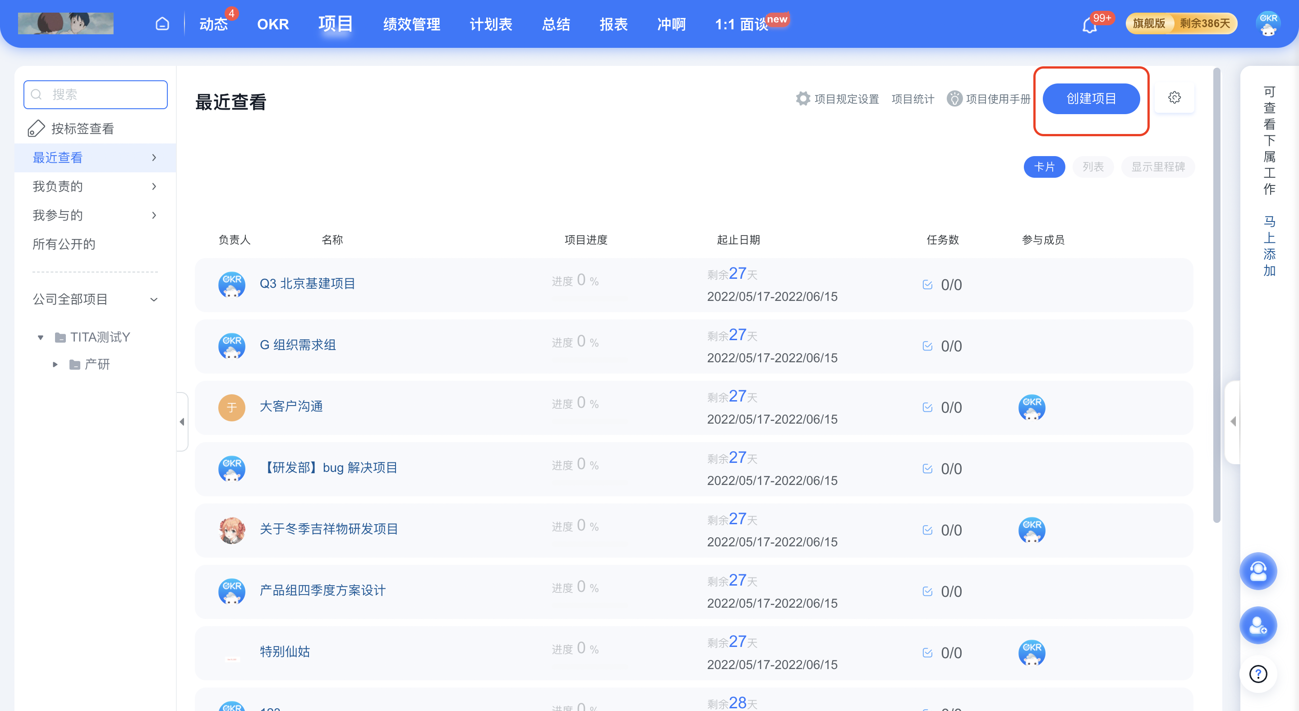Go to the home icon

(162, 24)
